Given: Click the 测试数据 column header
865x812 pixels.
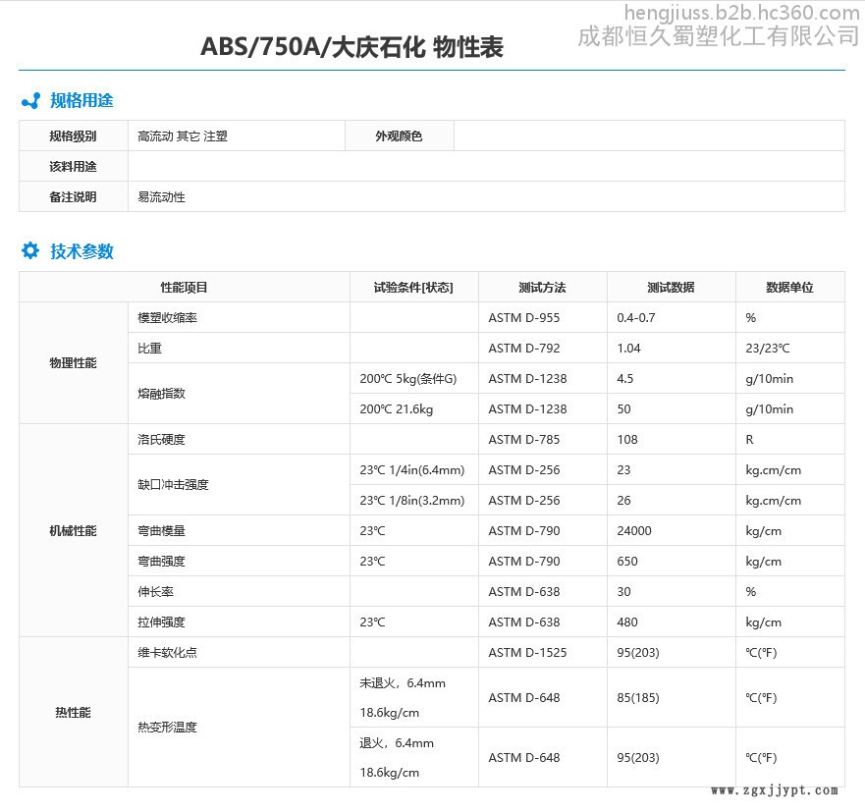Looking at the screenshot, I should (x=672, y=287).
